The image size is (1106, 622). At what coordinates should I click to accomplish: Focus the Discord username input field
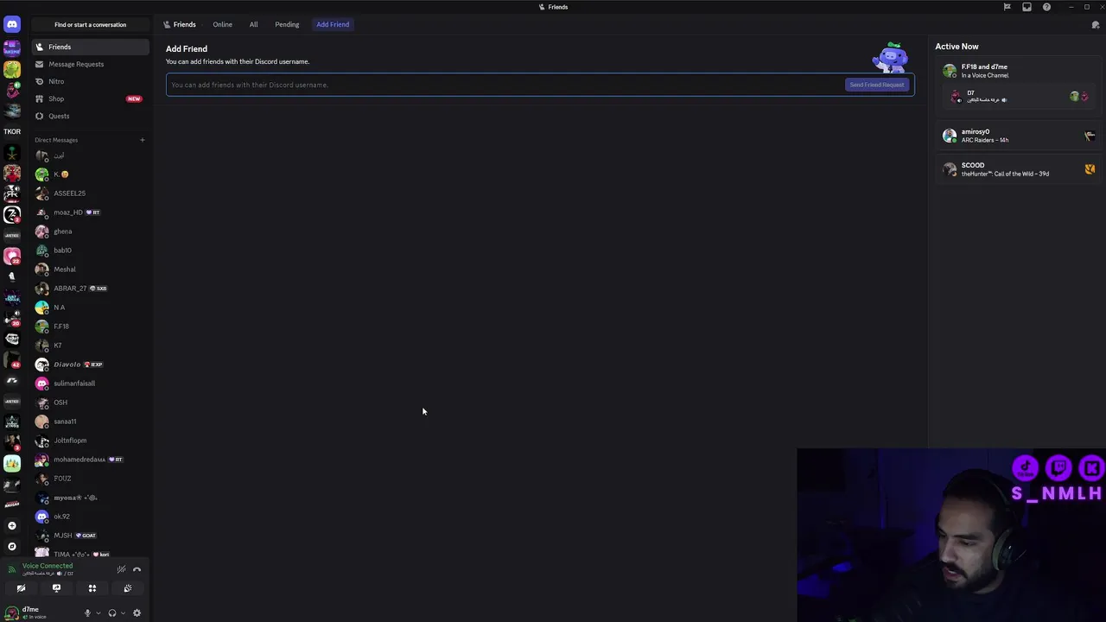pos(505,85)
